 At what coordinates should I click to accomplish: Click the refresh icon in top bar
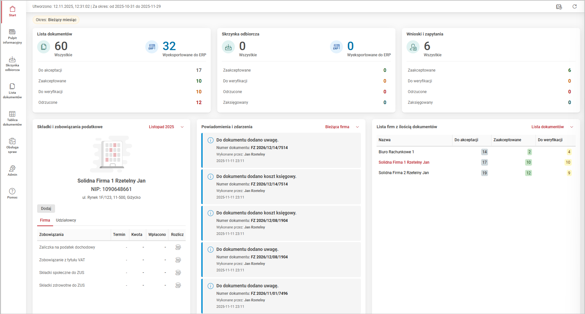coord(575,7)
